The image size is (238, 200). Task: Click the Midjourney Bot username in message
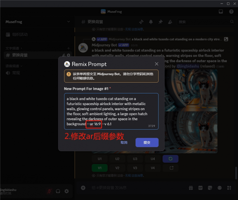104,45
